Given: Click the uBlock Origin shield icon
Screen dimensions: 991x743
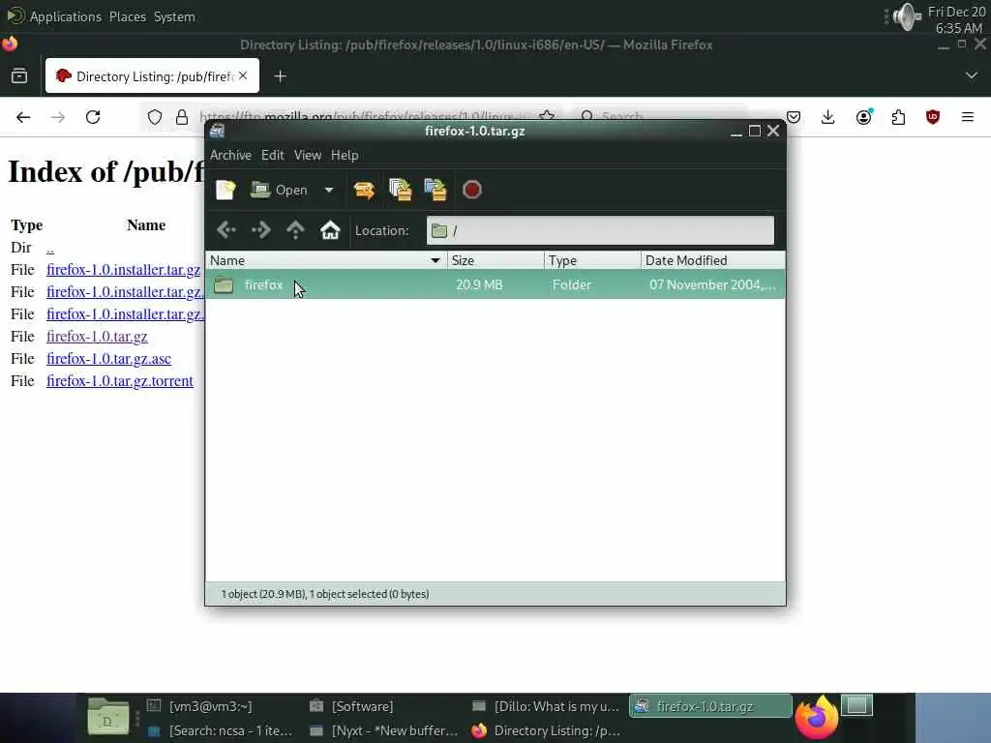Looking at the screenshot, I should click(x=932, y=117).
